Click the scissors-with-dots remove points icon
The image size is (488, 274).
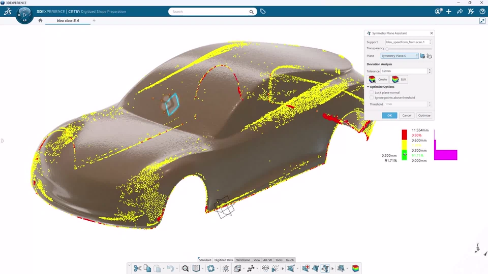pyautogui.click(x=275, y=268)
